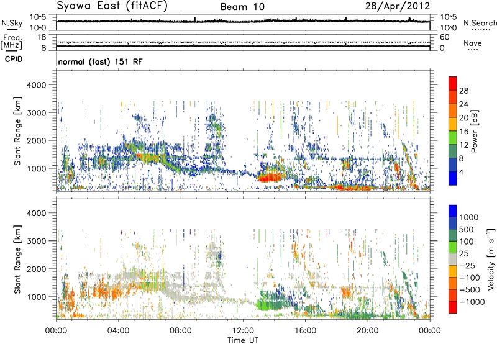The height and width of the screenshot is (344, 497).
Task: Click 'Slant Range [km]' label of velocity panel
Action: (17, 260)
